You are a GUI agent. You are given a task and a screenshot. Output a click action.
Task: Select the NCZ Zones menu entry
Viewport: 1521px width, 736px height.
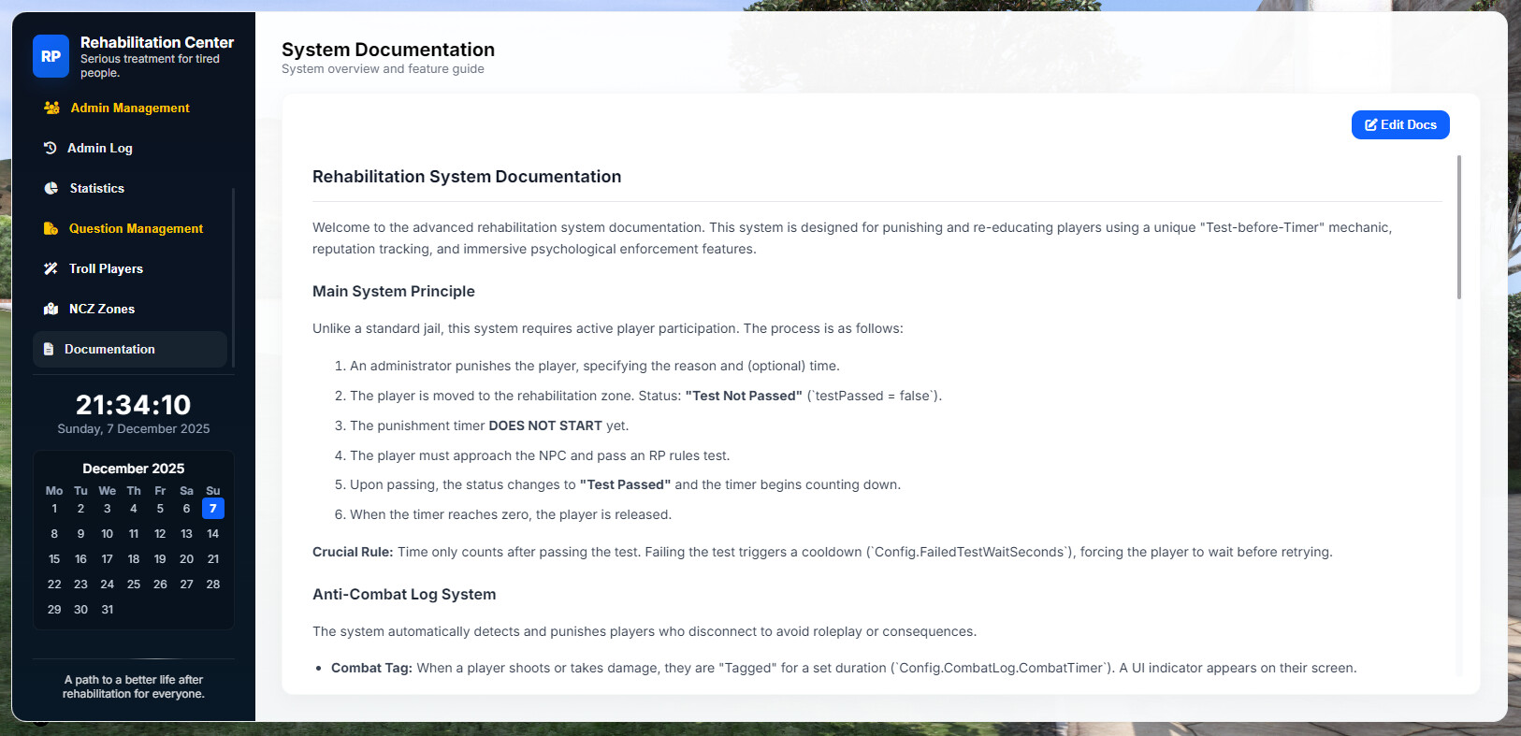[x=102, y=310]
